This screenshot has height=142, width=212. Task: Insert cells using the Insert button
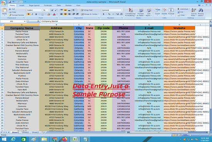[x=157, y=12]
